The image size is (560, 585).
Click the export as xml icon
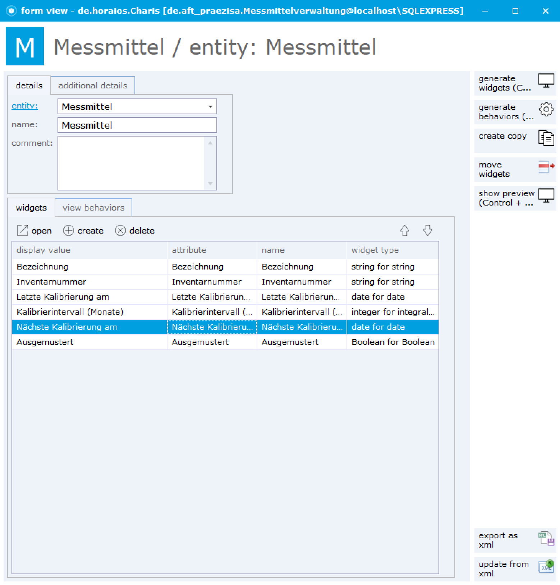point(546,538)
